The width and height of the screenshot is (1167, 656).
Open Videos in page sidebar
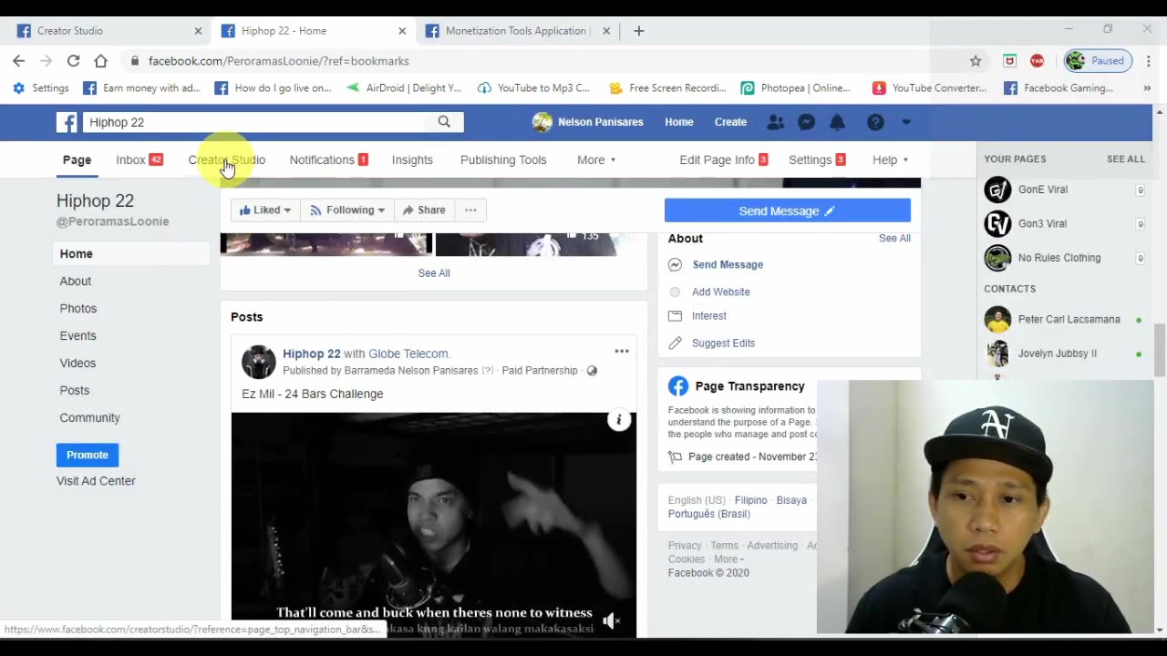coord(77,364)
